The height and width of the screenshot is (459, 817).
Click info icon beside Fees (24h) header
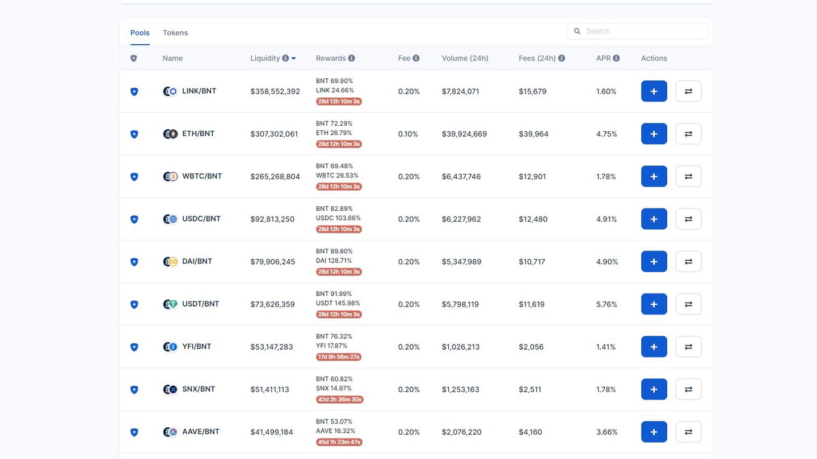(x=561, y=58)
